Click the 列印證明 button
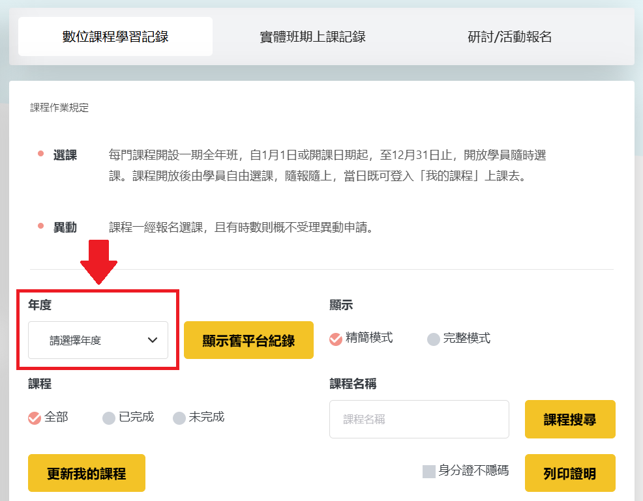 [570, 473]
